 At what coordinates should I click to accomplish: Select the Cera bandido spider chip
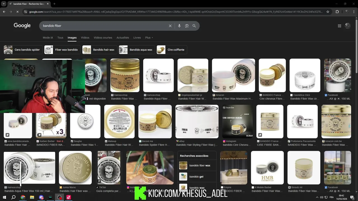[23, 50]
